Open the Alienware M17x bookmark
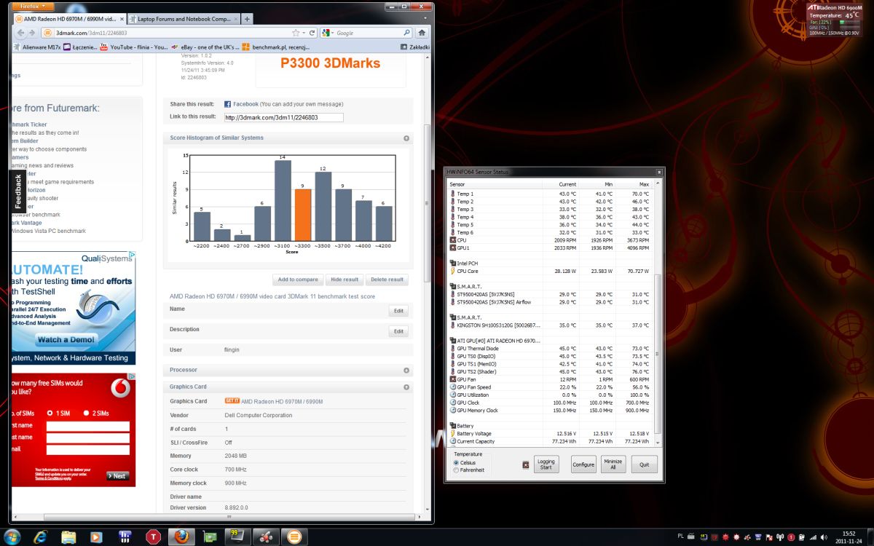This screenshot has height=546, width=874. pyautogui.click(x=36, y=47)
